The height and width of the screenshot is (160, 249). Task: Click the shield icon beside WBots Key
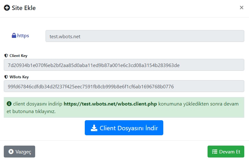click(6, 77)
